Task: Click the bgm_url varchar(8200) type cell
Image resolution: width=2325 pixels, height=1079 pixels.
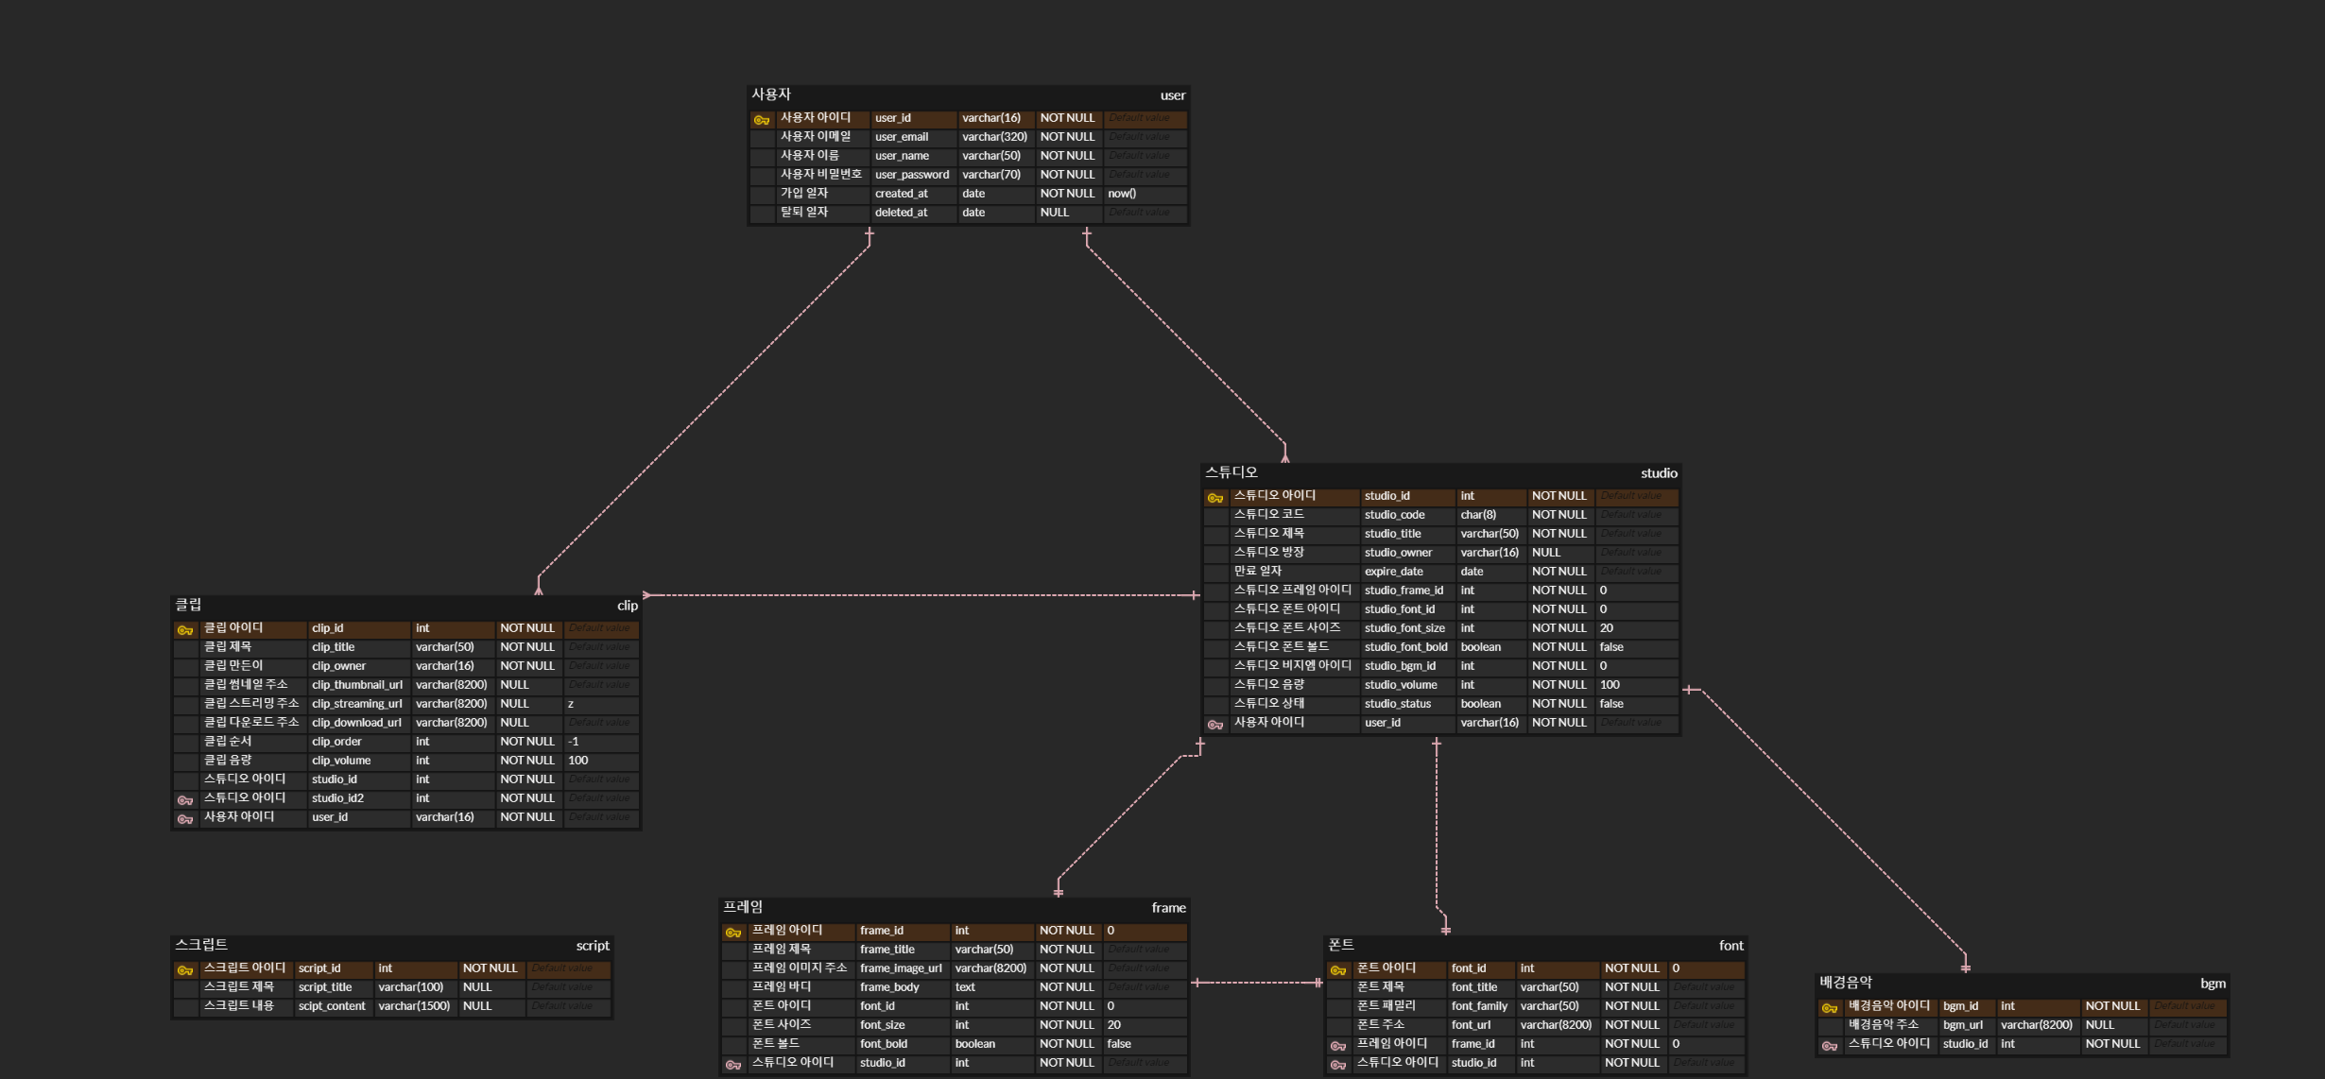Action: (2036, 1025)
